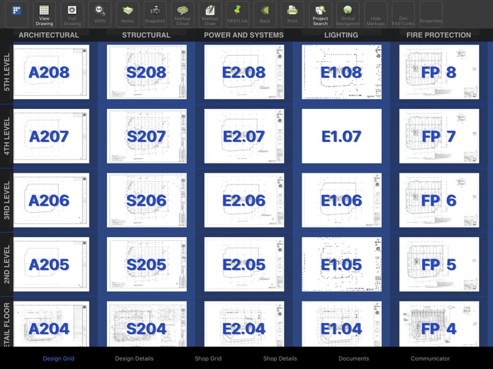The width and height of the screenshot is (493, 369).
Task: Open the Properties panel button
Action: click(x=431, y=14)
